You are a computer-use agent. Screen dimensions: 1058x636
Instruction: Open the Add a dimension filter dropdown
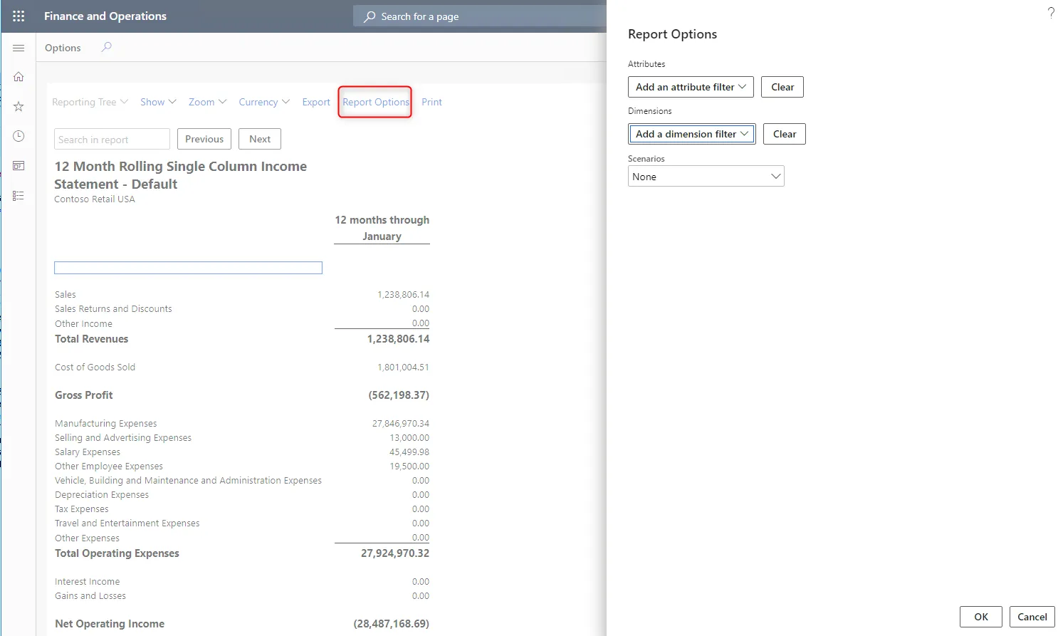point(691,134)
